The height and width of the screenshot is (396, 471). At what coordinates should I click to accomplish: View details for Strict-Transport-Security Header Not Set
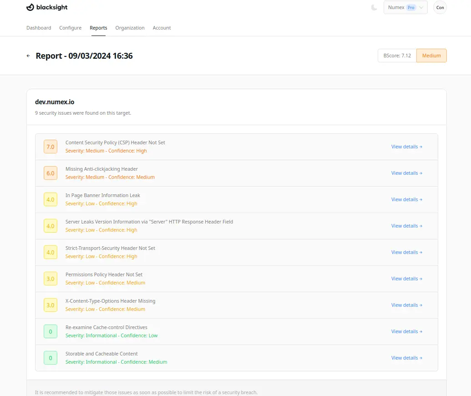406,253
